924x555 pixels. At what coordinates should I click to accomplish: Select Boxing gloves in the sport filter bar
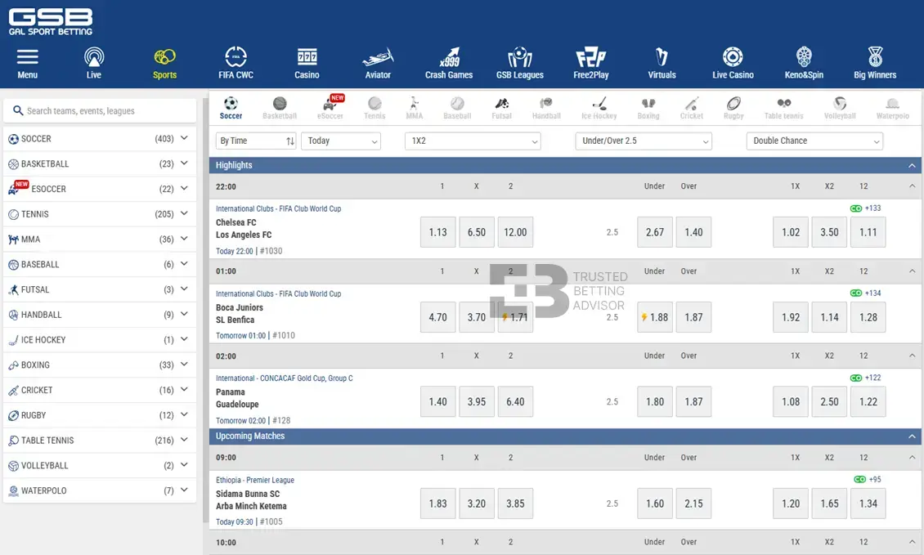coord(648,109)
